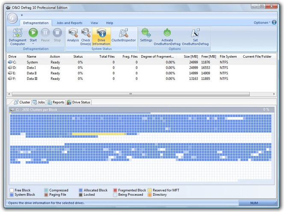Expand the Start button dropdown arrow
Screen dimensions: 284x212
(x=33, y=44)
